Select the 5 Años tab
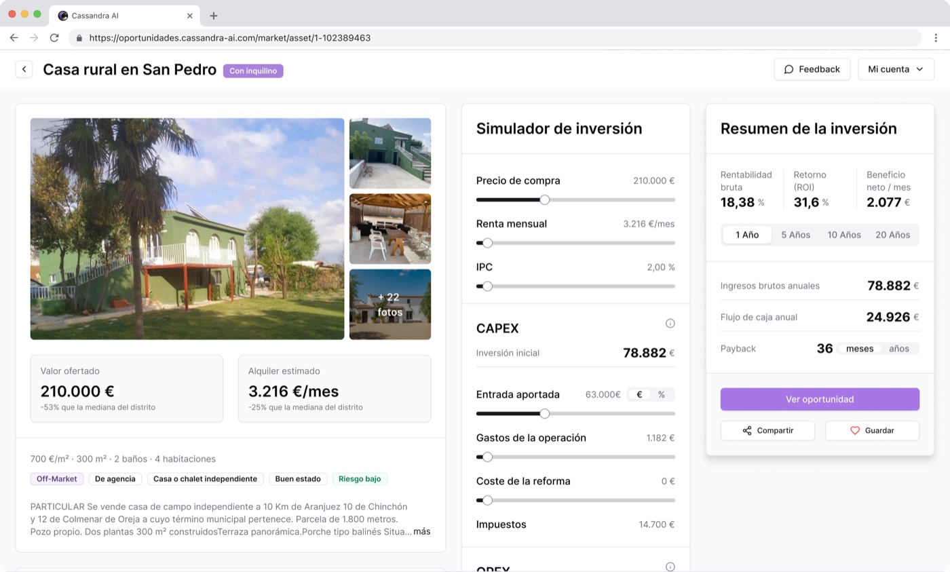Viewport: 950px width, 572px height. [795, 235]
